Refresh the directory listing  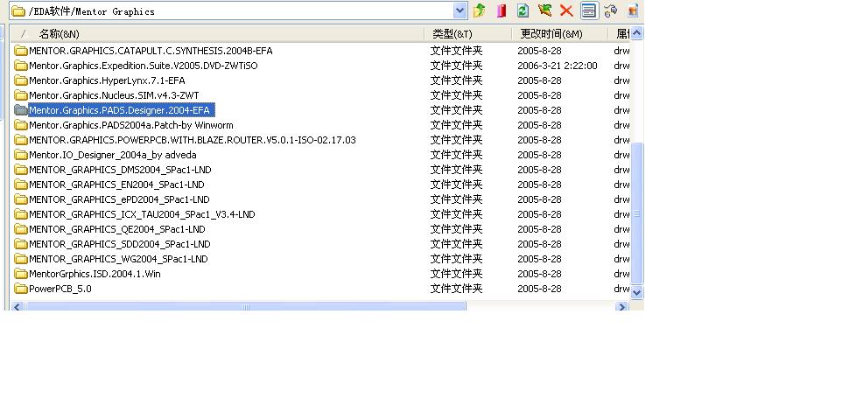tap(523, 10)
